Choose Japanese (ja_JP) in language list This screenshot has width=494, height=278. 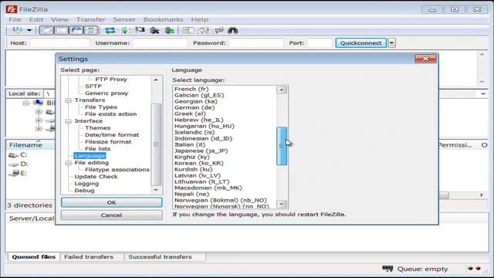[x=201, y=151]
